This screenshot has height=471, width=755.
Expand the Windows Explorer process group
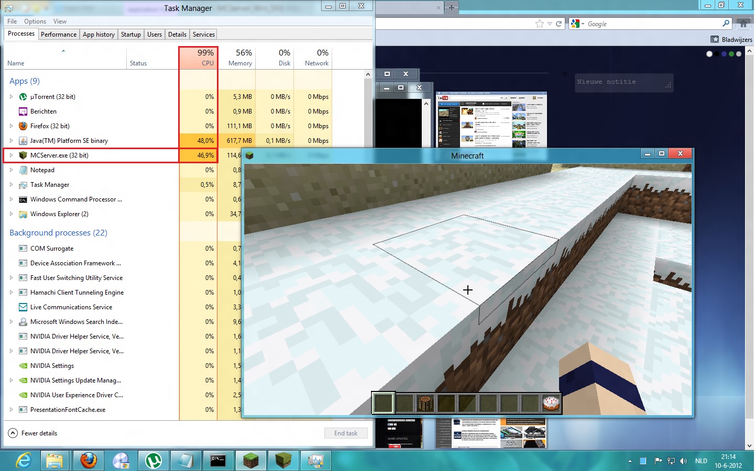point(11,214)
